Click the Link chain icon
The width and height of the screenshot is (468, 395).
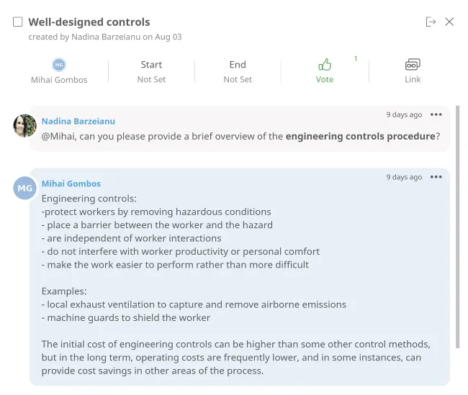(413, 65)
